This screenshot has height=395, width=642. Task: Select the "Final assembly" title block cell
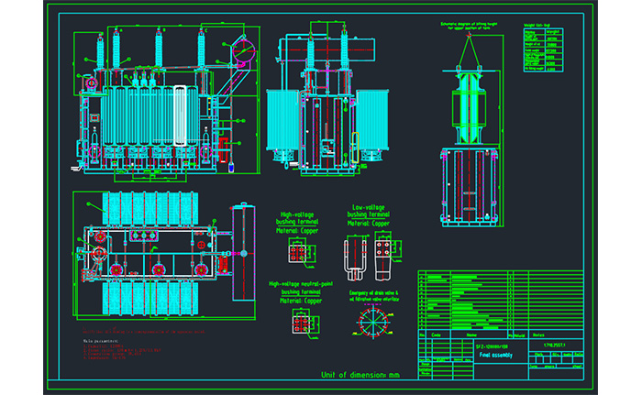[x=497, y=355]
